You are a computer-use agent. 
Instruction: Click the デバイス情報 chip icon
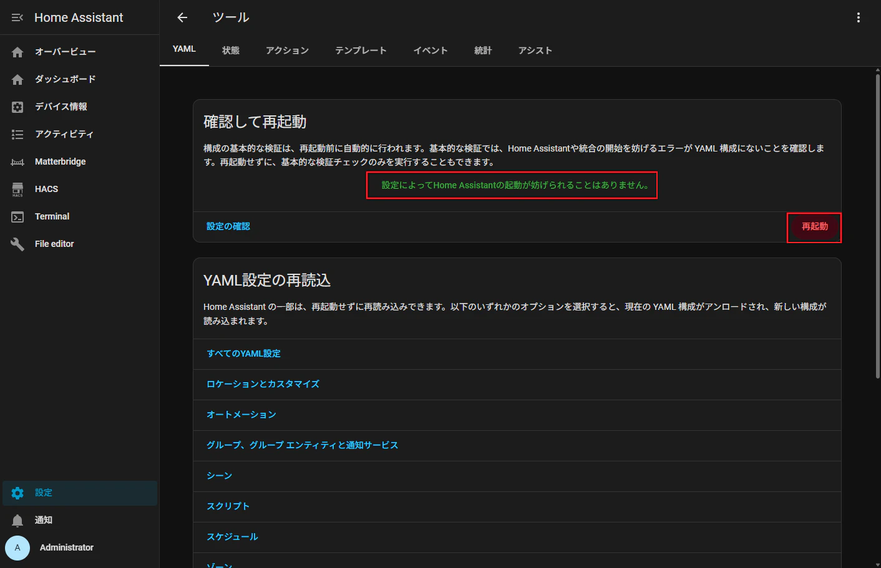coord(17,107)
